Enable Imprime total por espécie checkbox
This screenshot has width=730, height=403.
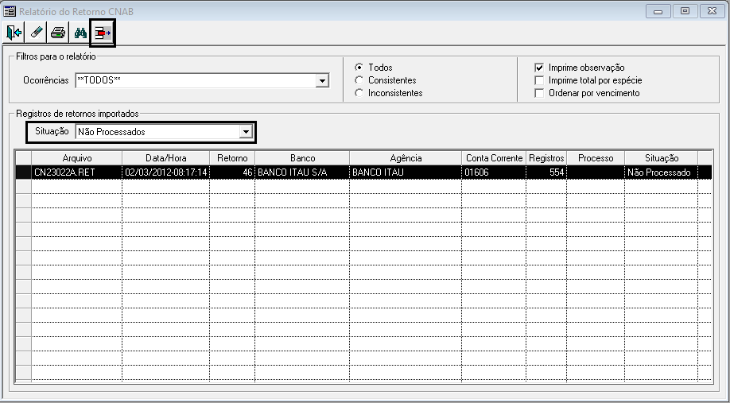[539, 80]
